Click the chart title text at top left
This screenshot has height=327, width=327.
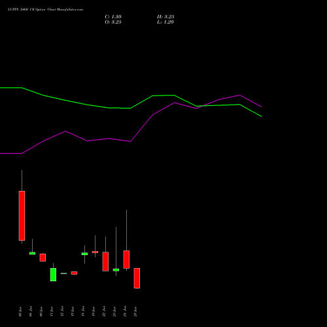tap(45, 10)
